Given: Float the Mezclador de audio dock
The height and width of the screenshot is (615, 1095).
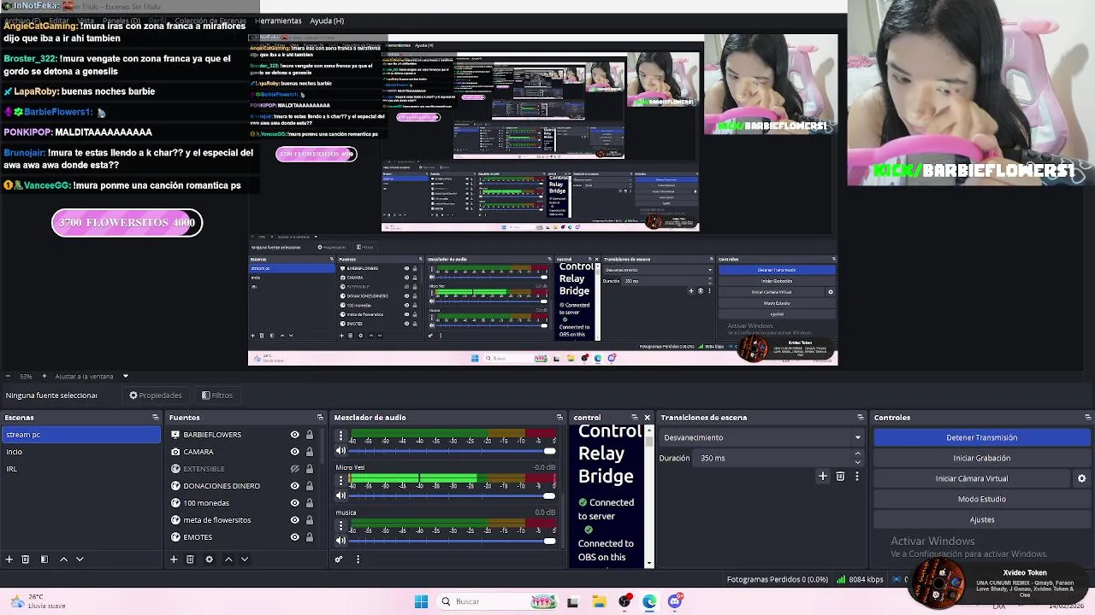Looking at the screenshot, I should [x=559, y=418].
